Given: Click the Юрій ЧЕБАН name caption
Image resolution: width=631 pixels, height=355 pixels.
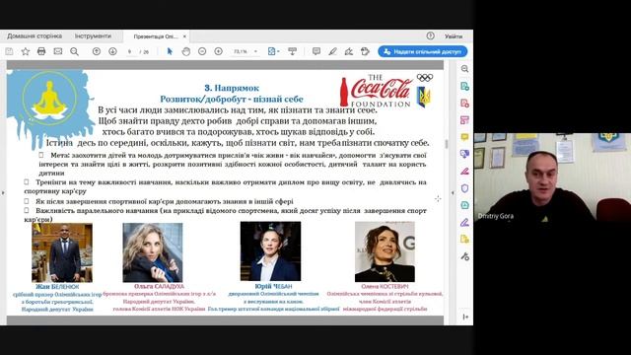Looking at the screenshot, I should 273,286.
